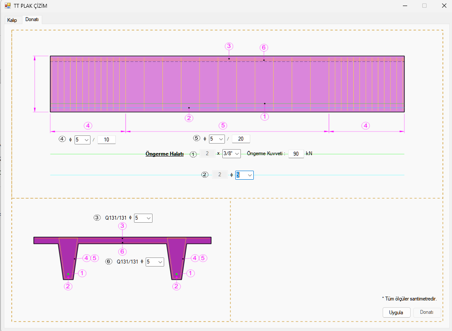The image size is (452, 331).
Task: Open item 6 Q131/131 diameter dropdown
Action: tap(155, 262)
